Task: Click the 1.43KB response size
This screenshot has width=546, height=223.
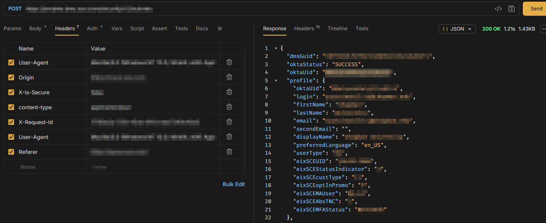Action: (x=527, y=29)
